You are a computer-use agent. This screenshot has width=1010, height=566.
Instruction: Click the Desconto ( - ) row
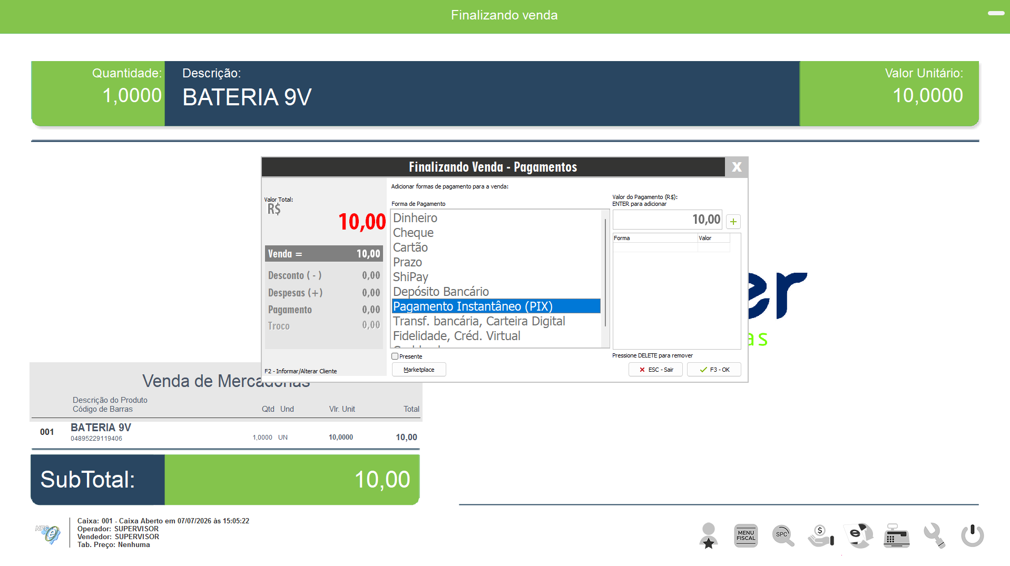323,275
